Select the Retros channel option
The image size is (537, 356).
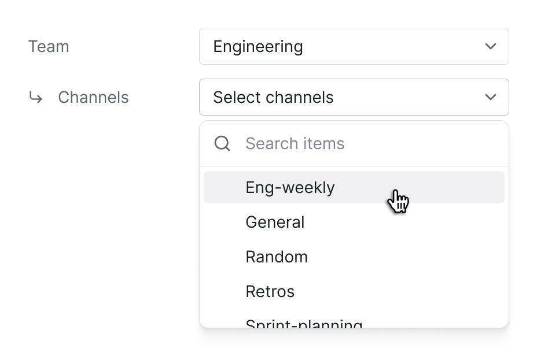[x=270, y=291]
